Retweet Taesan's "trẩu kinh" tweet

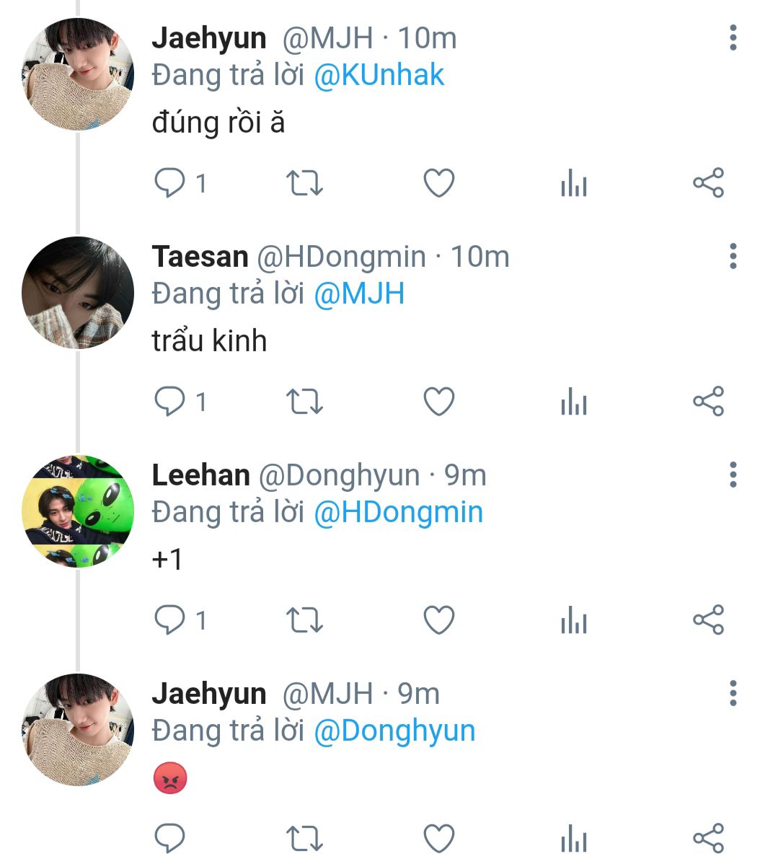(x=304, y=402)
